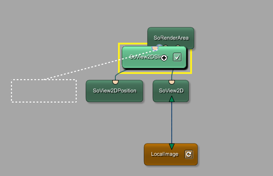Click the rightmost input connector under SoRenderArea
This screenshot has width=273, height=176.
click(178, 47)
